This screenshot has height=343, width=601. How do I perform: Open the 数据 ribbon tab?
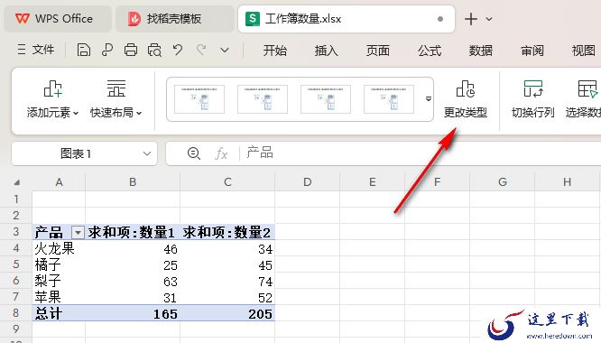click(x=481, y=51)
